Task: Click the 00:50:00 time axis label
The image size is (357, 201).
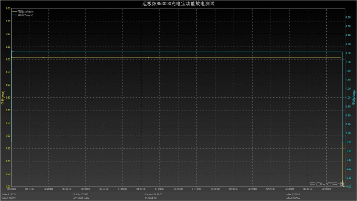Action: tap(104, 189)
